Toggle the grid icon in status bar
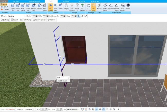Viewport: 167px width, 112px height. 110,109
